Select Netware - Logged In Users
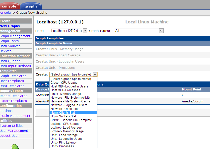 click(73, 105)
